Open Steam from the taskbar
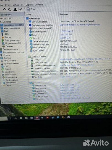The width and height of the screenshot is (112, 150). pos(53,117)
